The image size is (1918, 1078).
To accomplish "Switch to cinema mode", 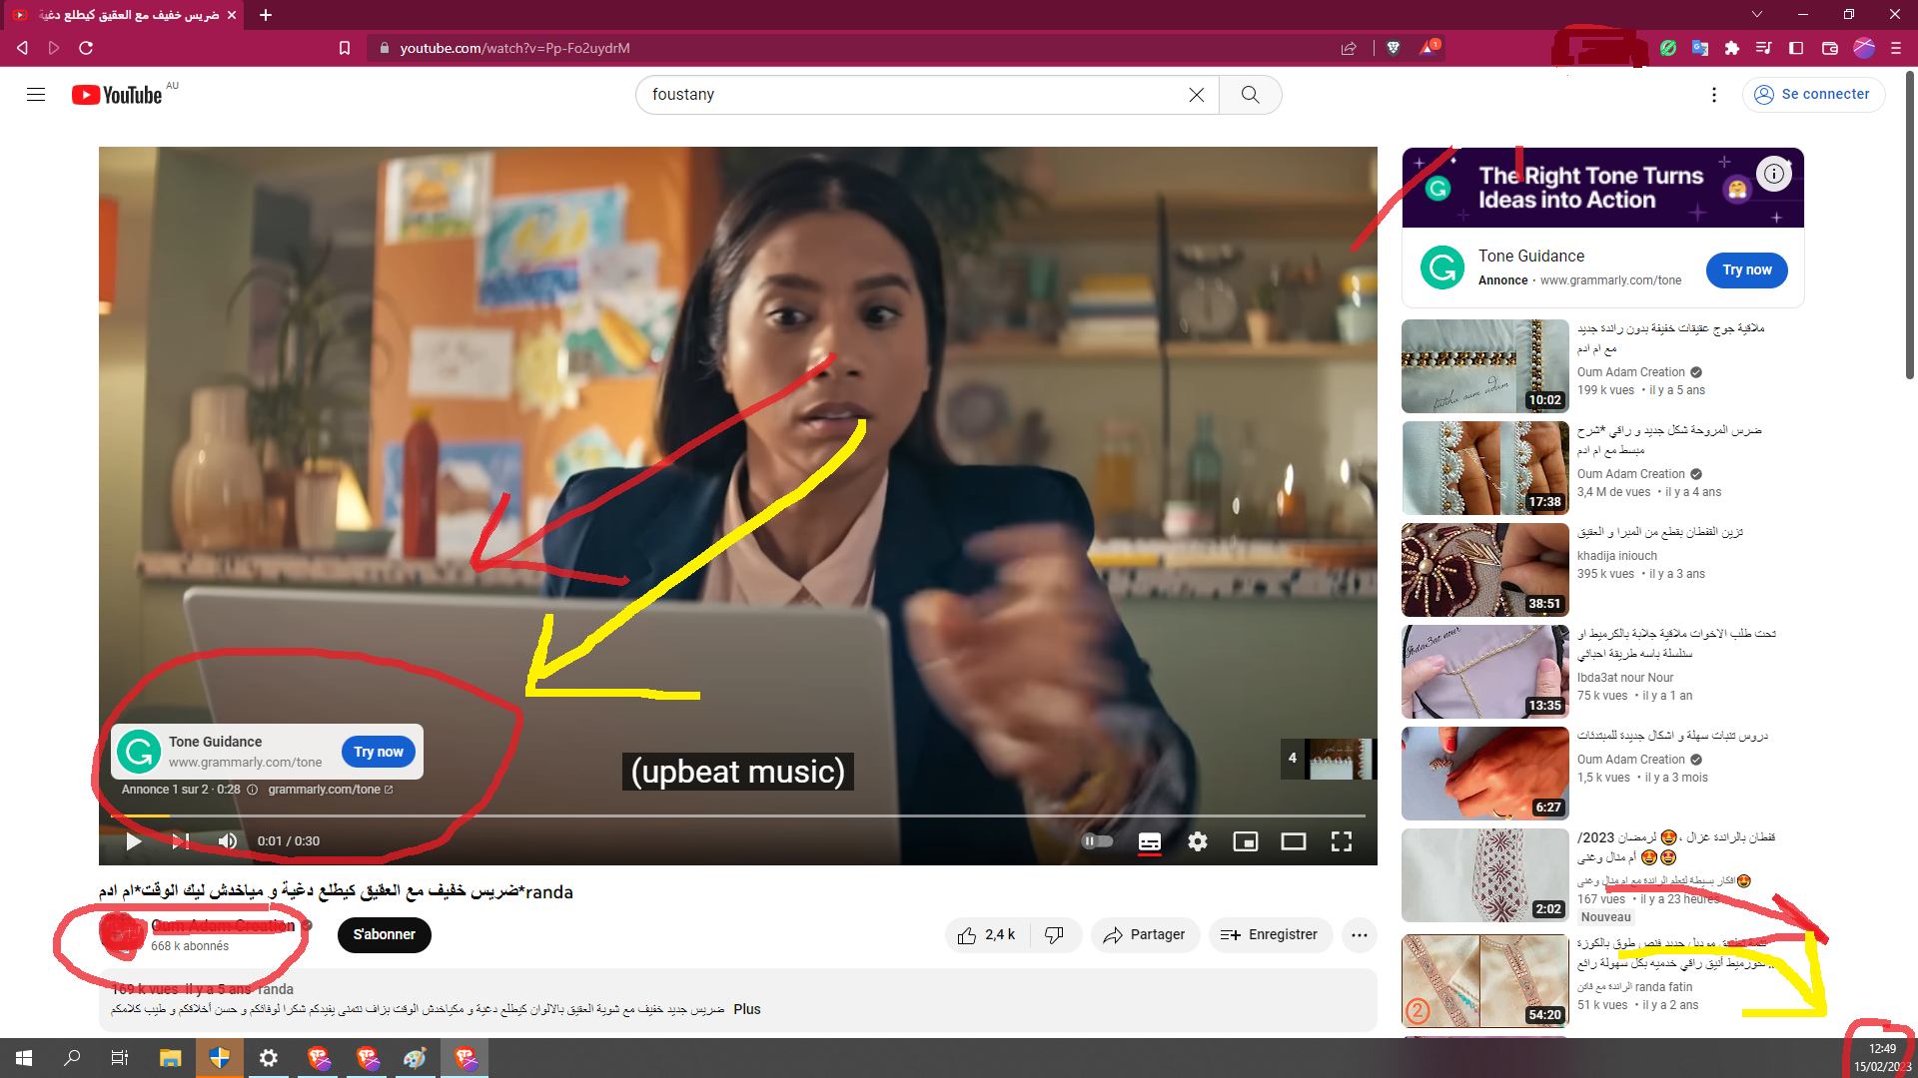I will click(x=1293, y=841).
